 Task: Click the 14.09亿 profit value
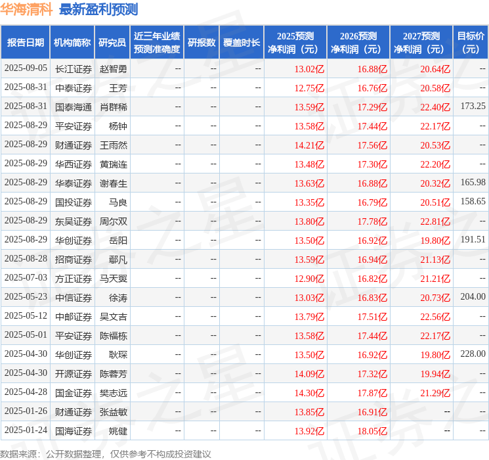[x=309, y=374]
